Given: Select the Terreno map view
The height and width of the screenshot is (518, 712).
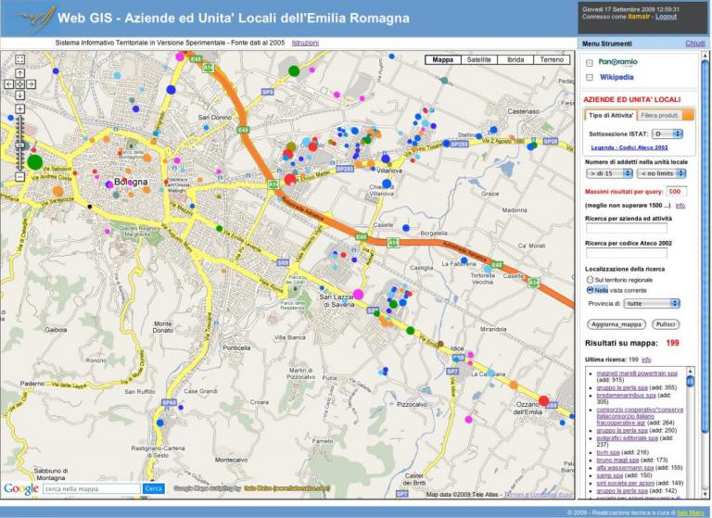Looking at the screenshot, I should [552, 59].
